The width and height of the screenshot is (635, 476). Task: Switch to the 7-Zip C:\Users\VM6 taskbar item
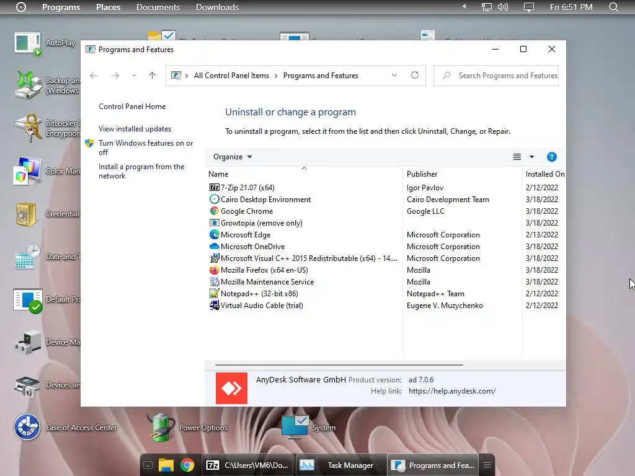(x=248, y=465)
